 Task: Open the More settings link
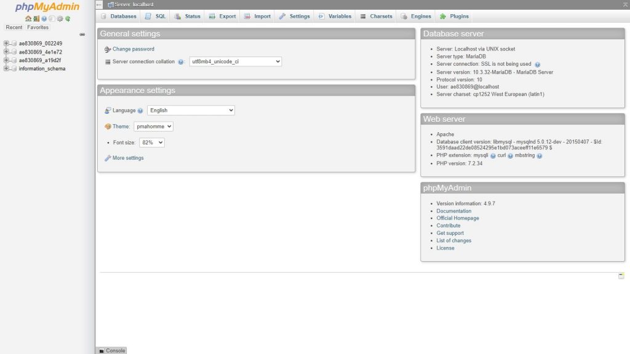(x=128, y=158)
